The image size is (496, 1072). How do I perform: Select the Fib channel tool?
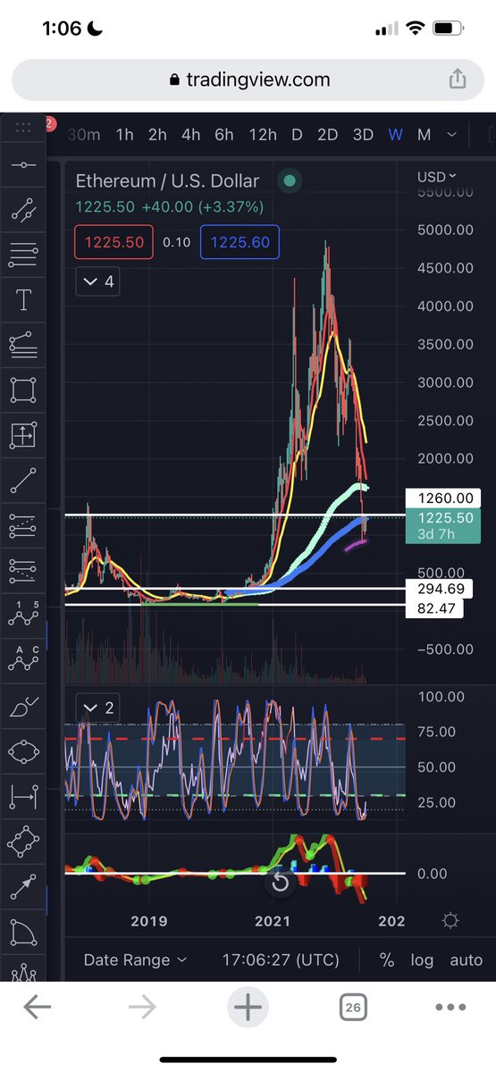[x=23, y=526]
